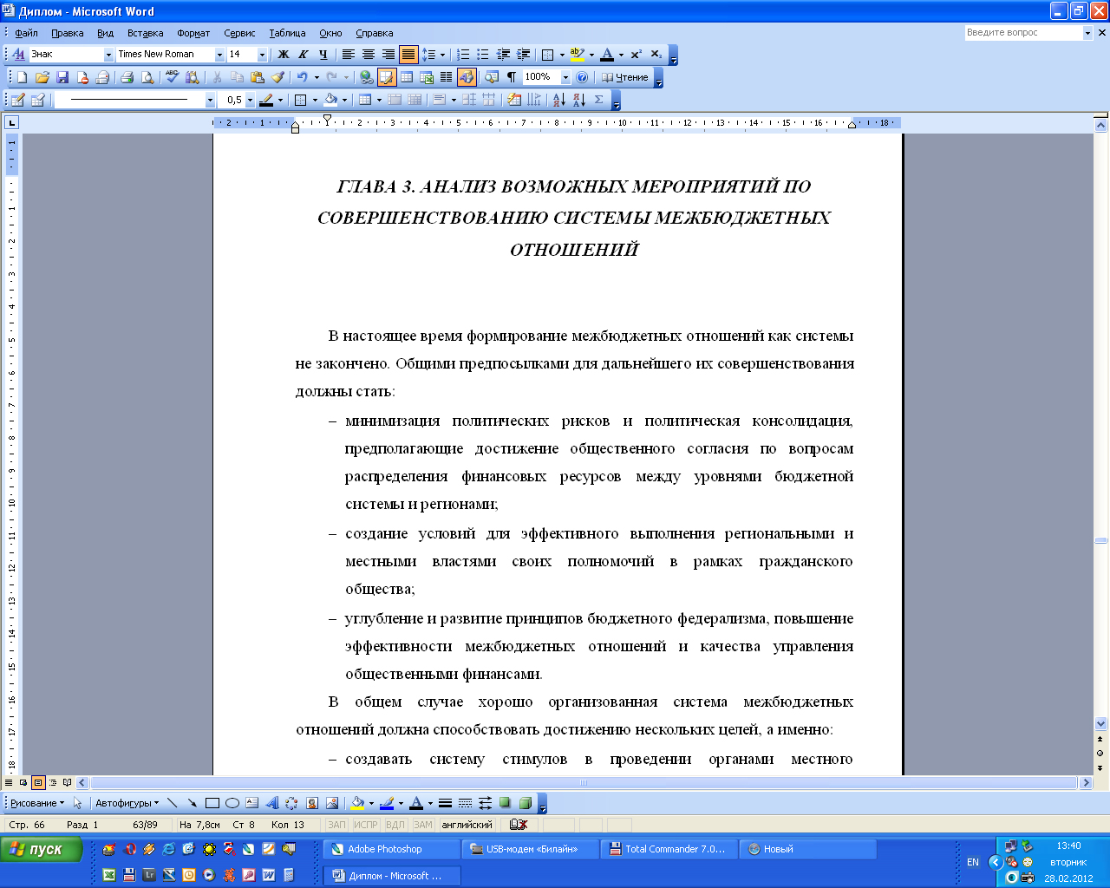Toggle justified alignment
Image resolution: width=1110 pixels, height=888 pixels.
pyautogui.click(x=408, y=55)
